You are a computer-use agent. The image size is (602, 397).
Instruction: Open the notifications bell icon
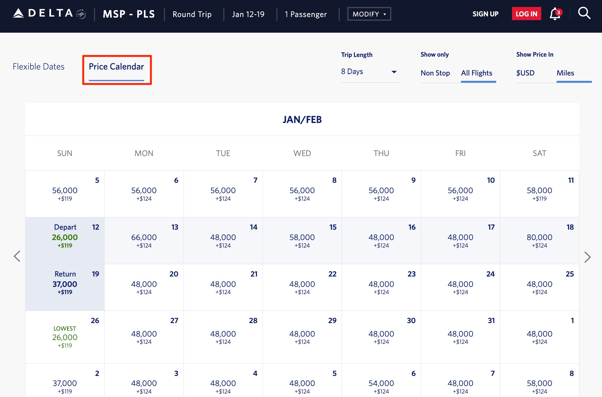pyautogui.click(x=555, y=14)
